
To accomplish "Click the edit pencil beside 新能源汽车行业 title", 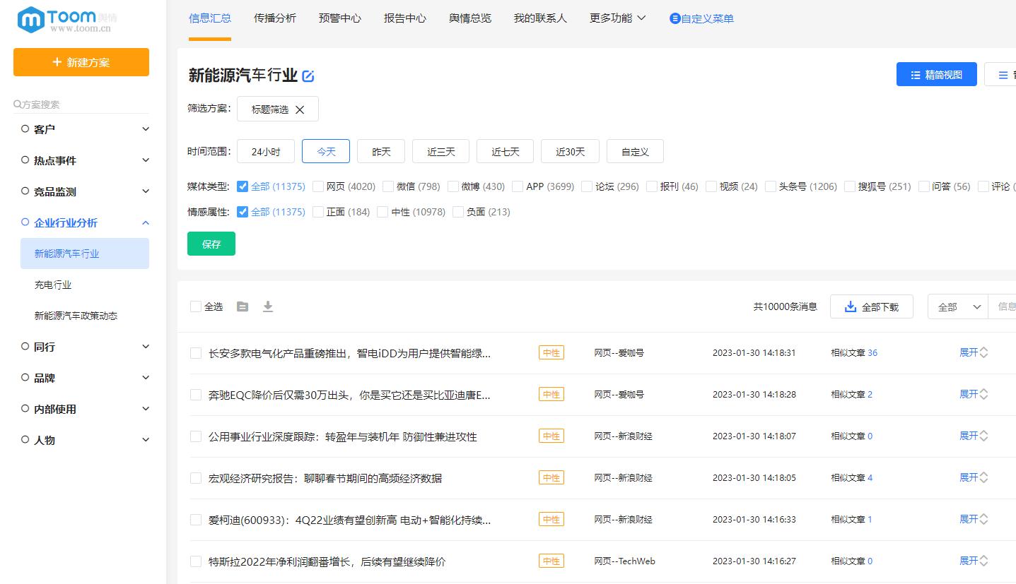I will tap(308, 76).
